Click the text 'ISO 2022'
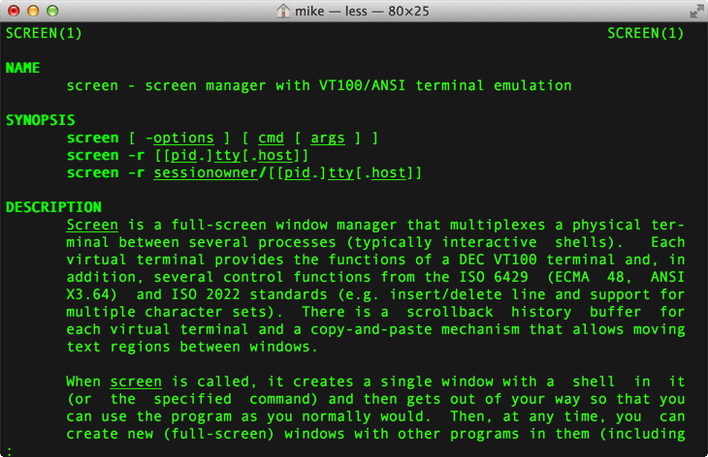The width and height of the screenshot is (708, 457). pos(206,294)
